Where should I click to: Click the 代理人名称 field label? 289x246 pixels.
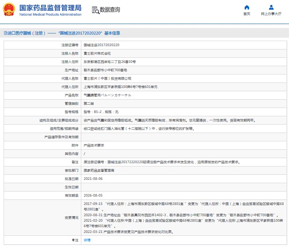click(70, 78)
